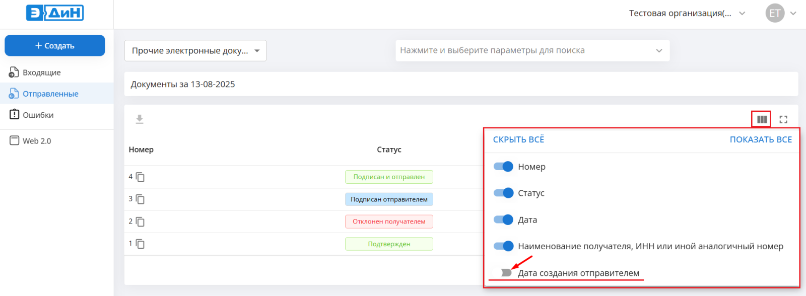
Task: Click the fullscreen table icon
Action: [783, 119]
